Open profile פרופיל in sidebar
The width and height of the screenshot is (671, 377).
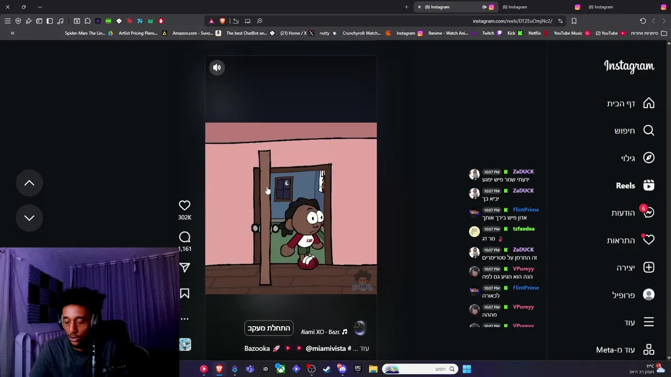[633, 295]
